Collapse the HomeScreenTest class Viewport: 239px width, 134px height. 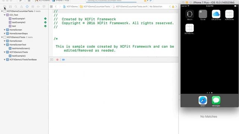(x=4, y=45)
